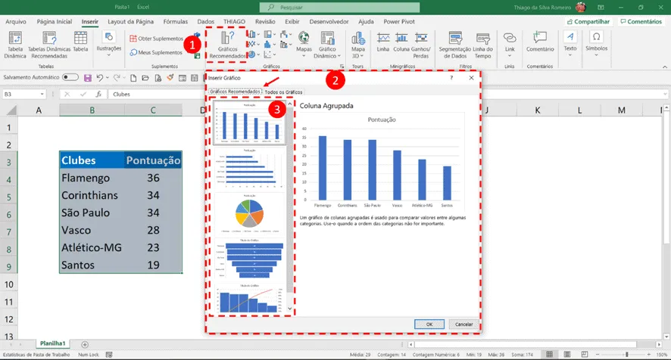This screenshot has height=360, width=671.
Task: Select the Gráficos Recomendados dialog tab
Action: [236, 92]
